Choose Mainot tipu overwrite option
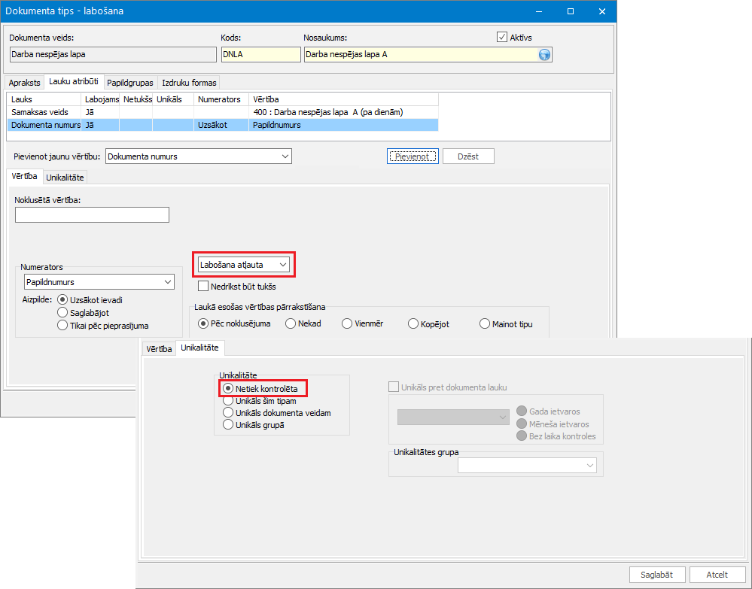Screen dimensions: 752x589 coord(484,324)
